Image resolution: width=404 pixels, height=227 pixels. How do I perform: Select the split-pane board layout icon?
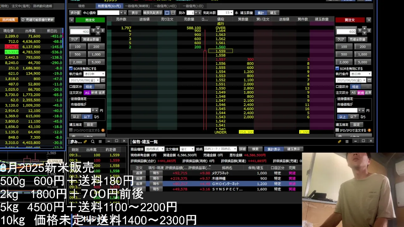(x=173, y=13)
